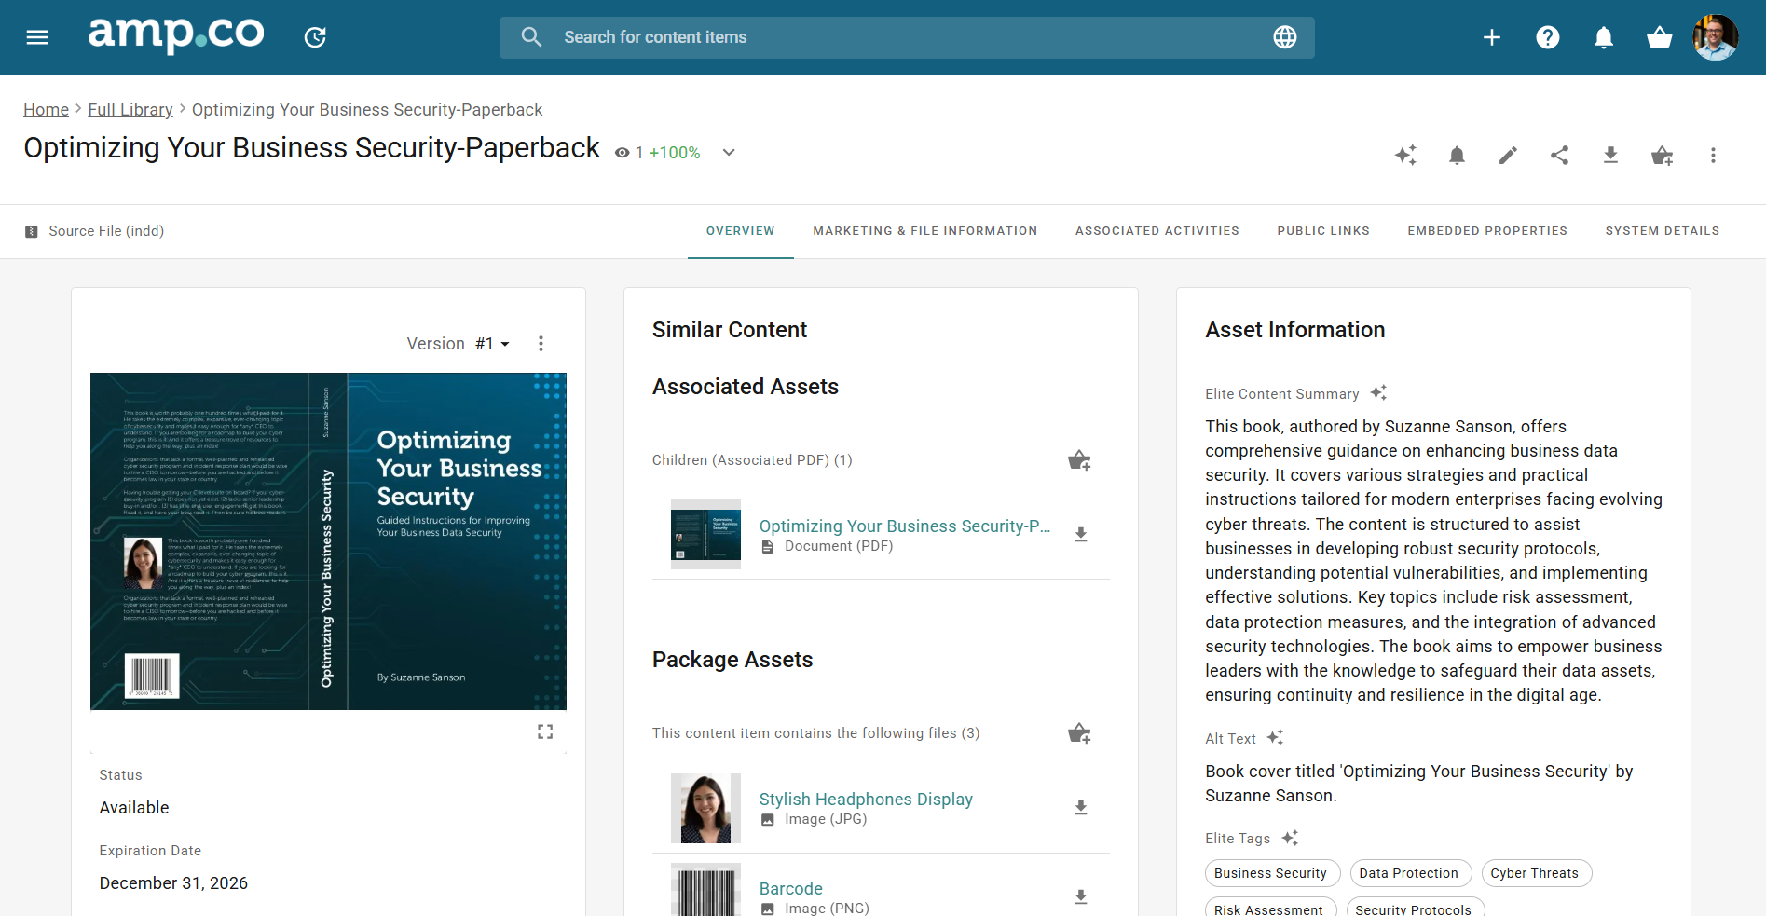Regenerate Elite Tags with AI sparkle
The image size is (1766, 916).
[x=1290, y=839]
